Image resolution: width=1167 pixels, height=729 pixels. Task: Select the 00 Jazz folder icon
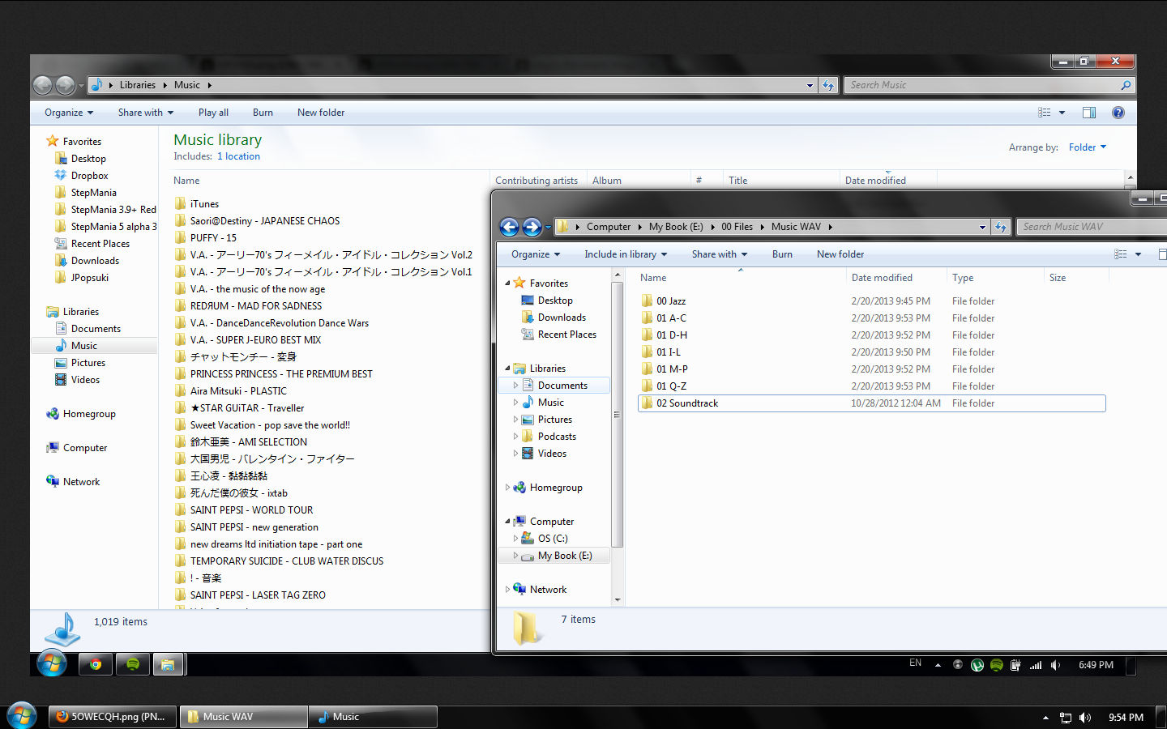[x=647, y=301]
